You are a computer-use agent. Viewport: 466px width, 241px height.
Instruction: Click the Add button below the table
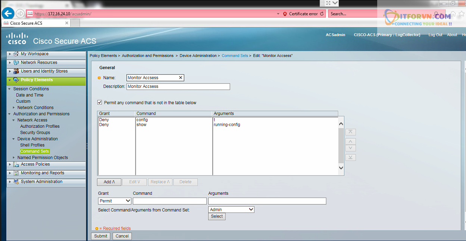pyautogui.click(x=109, y=182)
